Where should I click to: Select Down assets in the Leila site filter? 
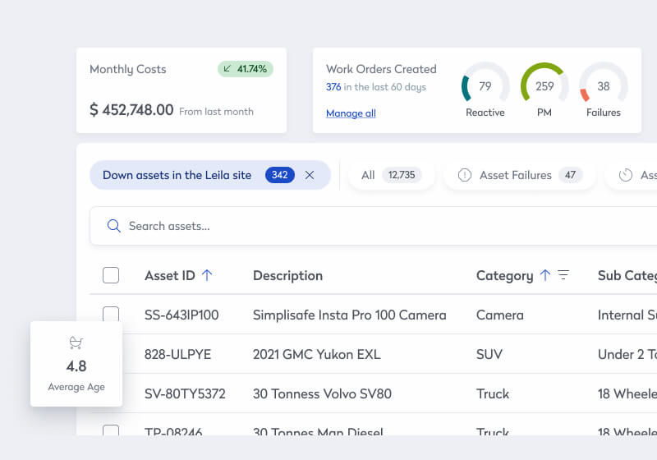(x=177, y=175)
